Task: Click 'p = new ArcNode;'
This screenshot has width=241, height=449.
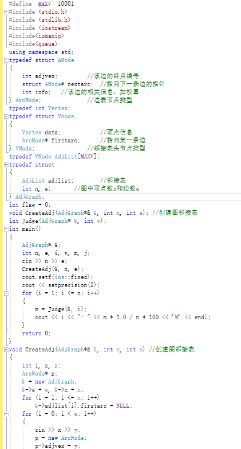Action: 61,438
